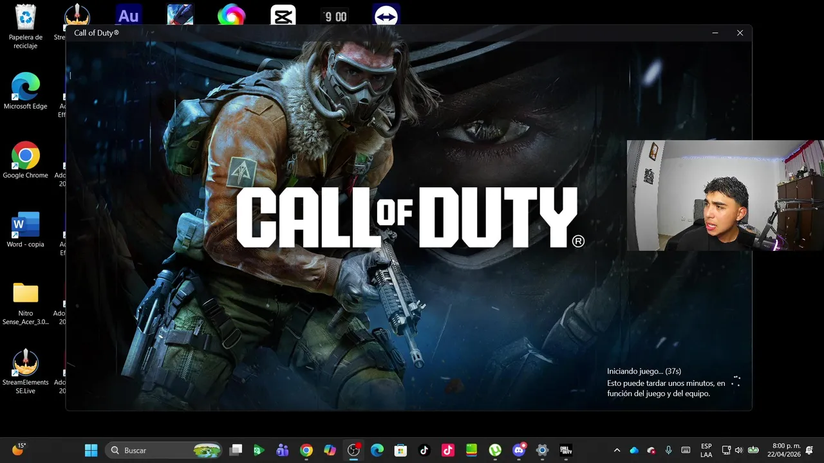Screen dimensions: 824x463
Task: Open the Word - copia desktop shortcut
Action: 26,230
